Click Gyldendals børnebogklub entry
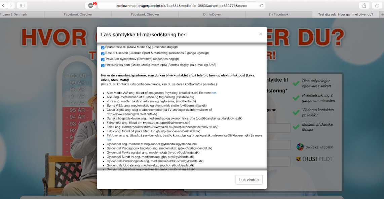Screen dimensions: 384x199 click(155, 161)
